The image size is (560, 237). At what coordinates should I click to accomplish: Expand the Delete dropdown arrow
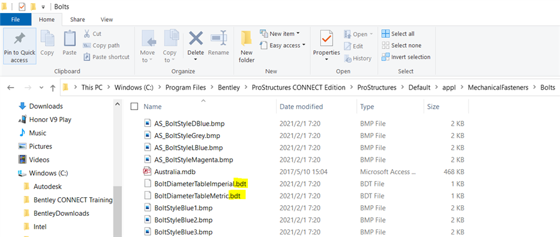point(196,59)
